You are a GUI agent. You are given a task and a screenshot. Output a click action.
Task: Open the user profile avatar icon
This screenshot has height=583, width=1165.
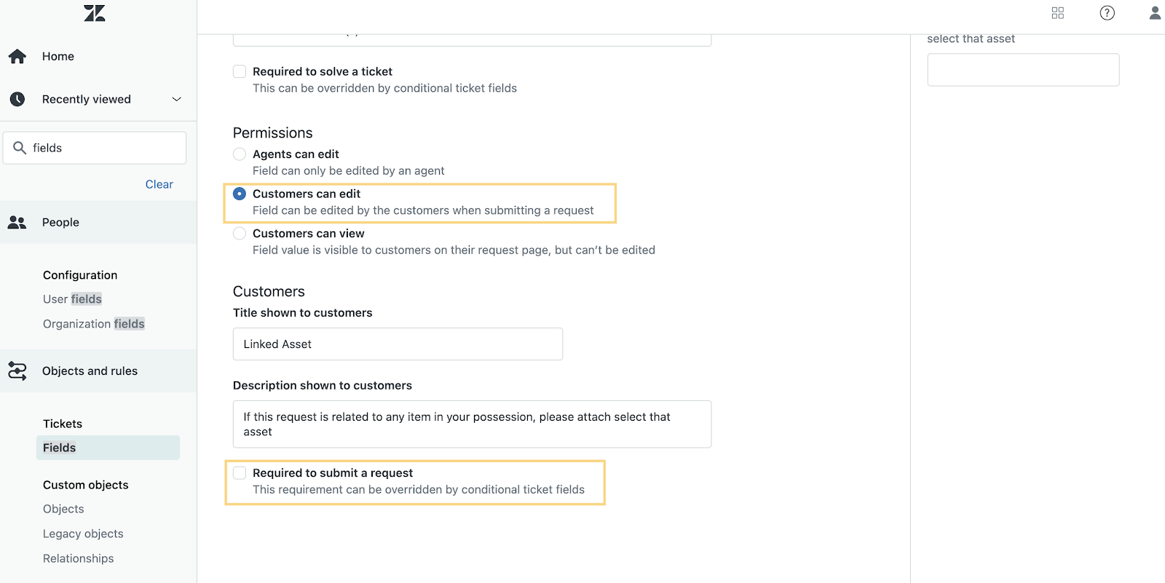1155,13
